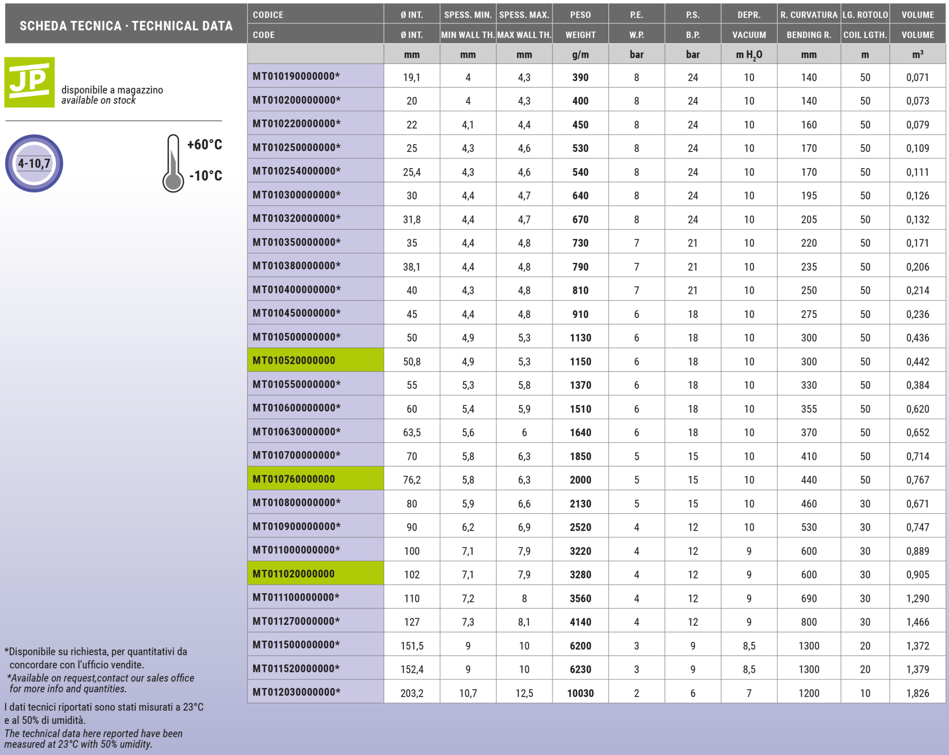Click the 'disponibile a magazzino' text
This screenshot has width=949, height=755.
112,90
